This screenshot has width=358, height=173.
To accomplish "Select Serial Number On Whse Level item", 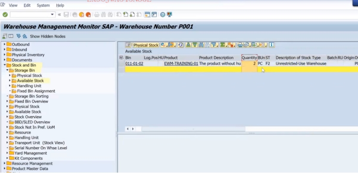I will (40, 148).
